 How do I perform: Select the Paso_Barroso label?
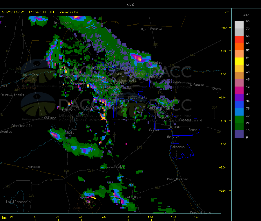(177, 179)
